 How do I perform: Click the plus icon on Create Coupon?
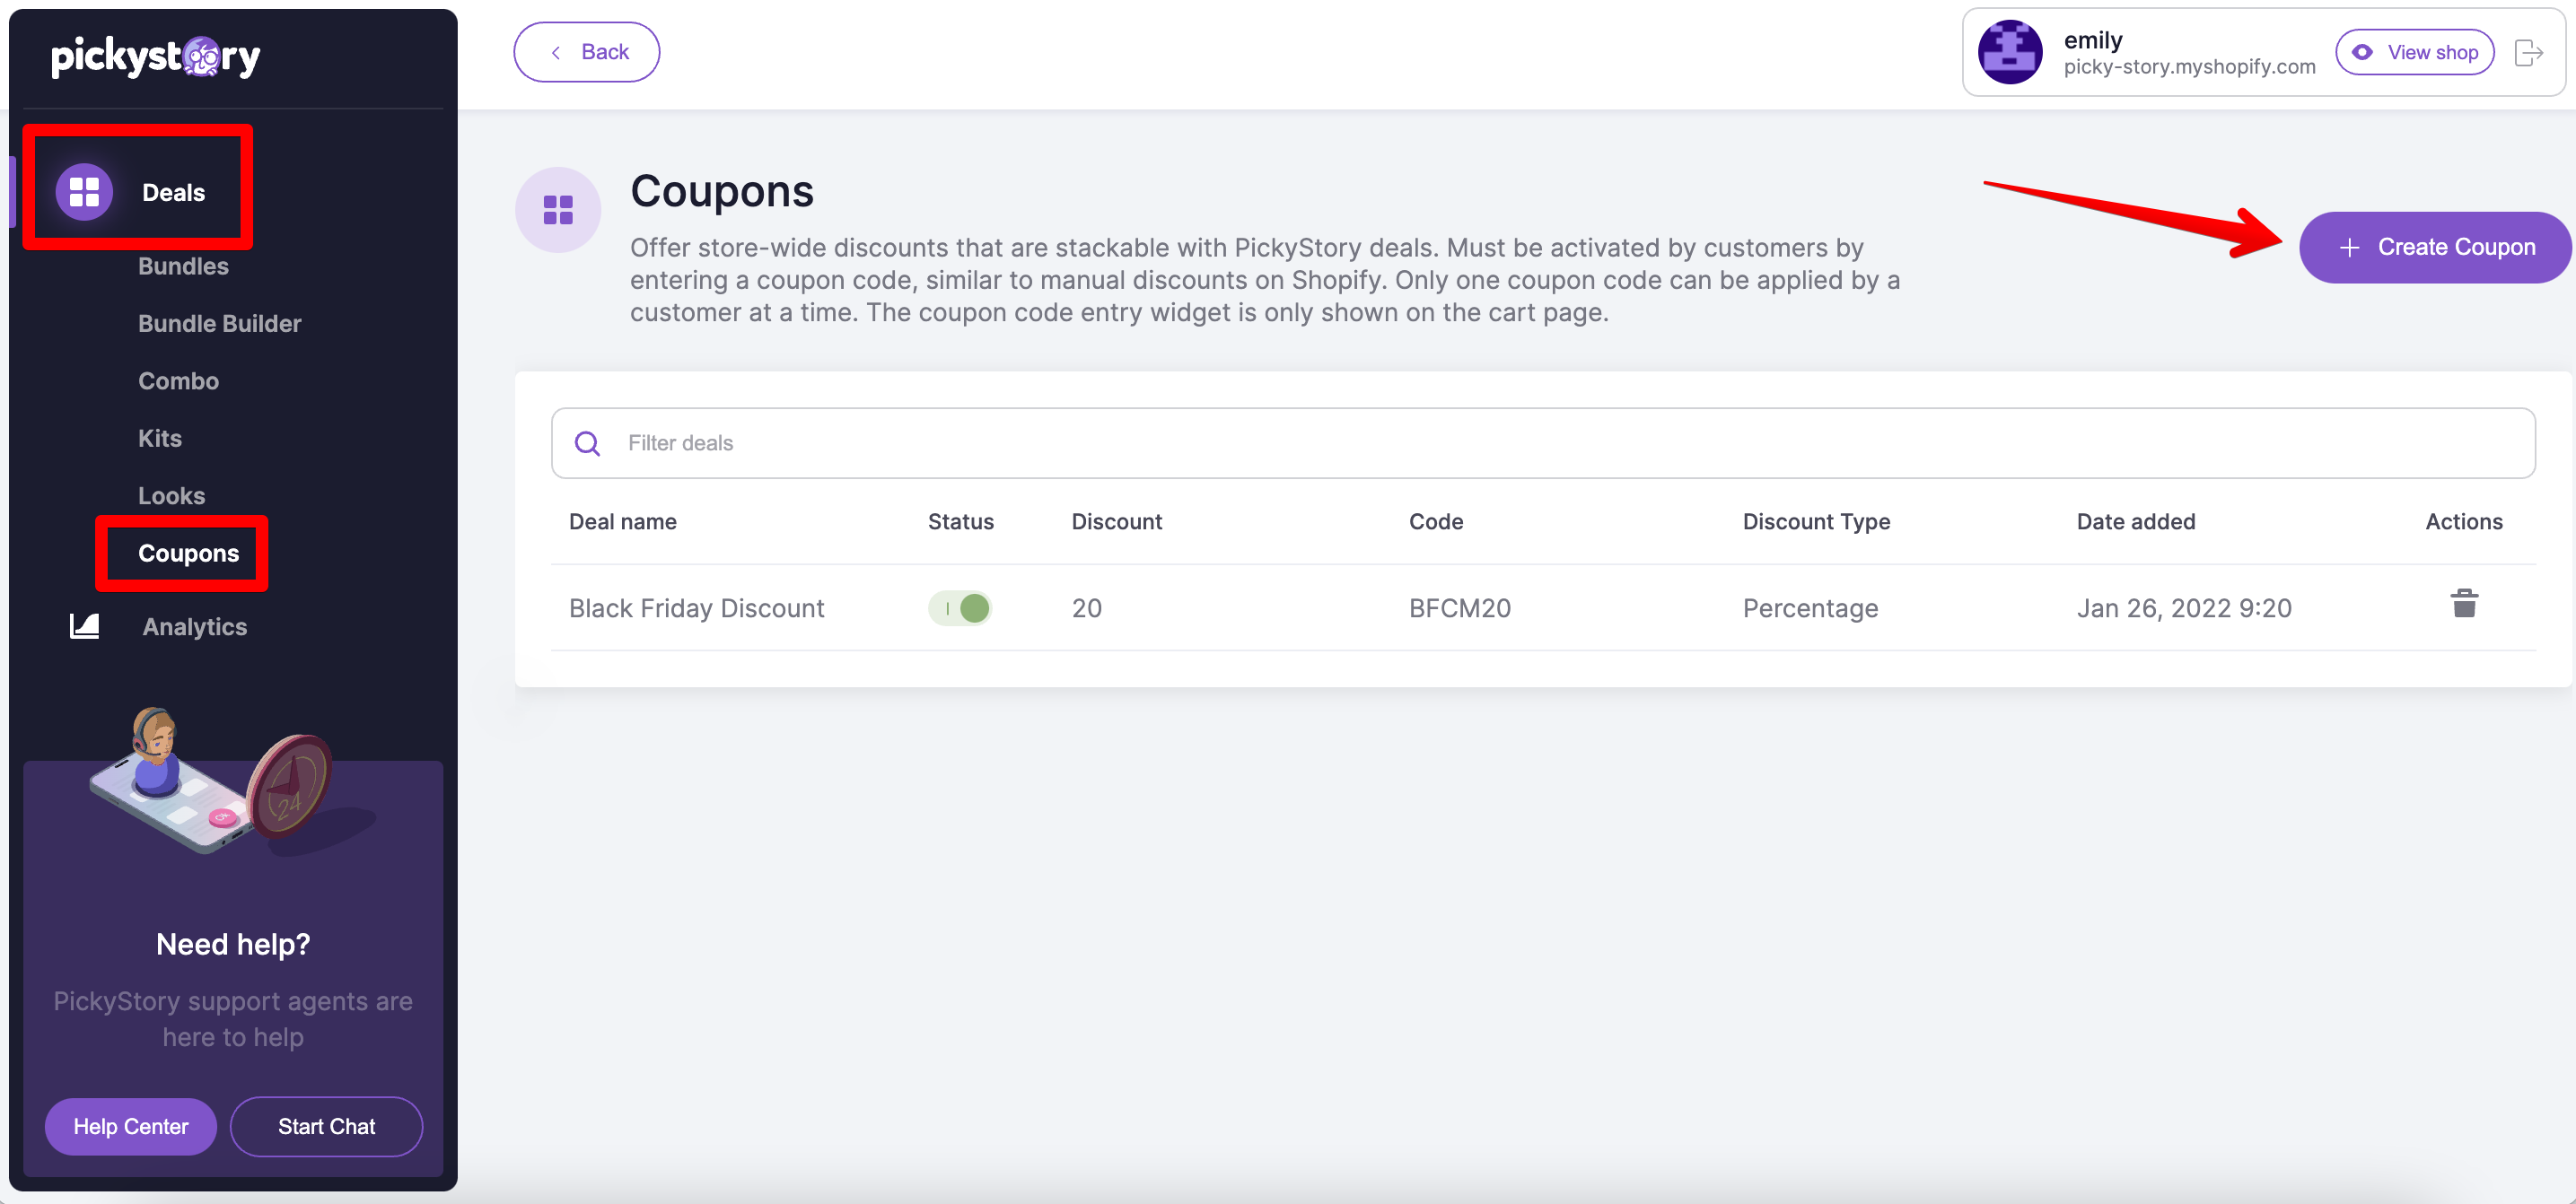(x=2349, y=248)
